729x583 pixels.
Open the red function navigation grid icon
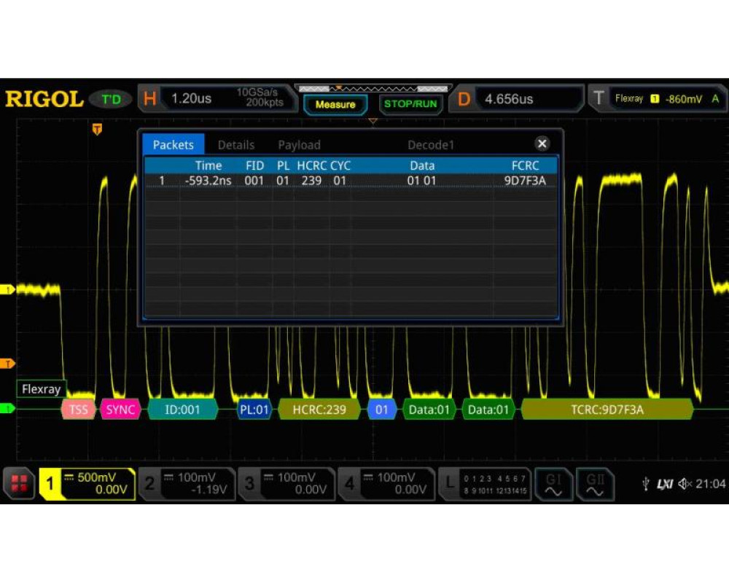click(x=19, y=485)
